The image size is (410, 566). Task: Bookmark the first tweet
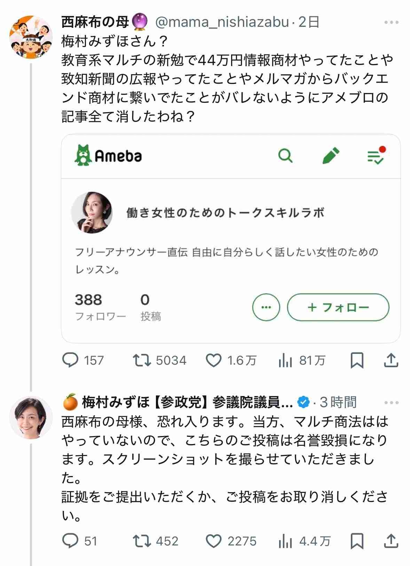(357, 360)
